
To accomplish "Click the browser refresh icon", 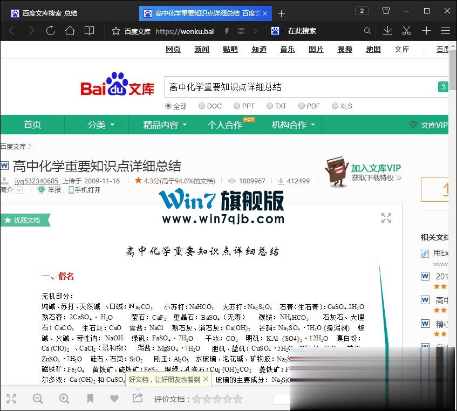I will pyautogui.click(x=50, y=31).
